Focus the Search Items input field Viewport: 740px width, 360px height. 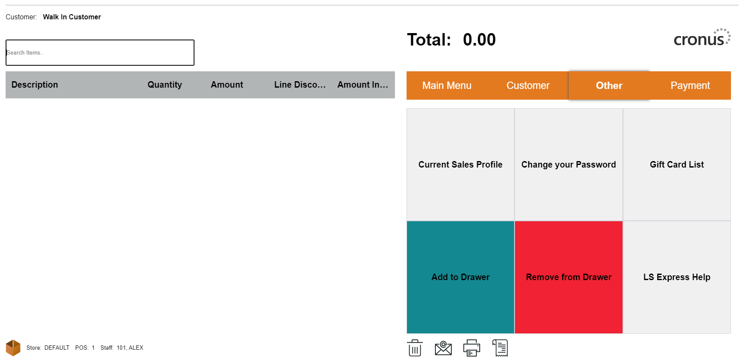[x=100, y=53]
